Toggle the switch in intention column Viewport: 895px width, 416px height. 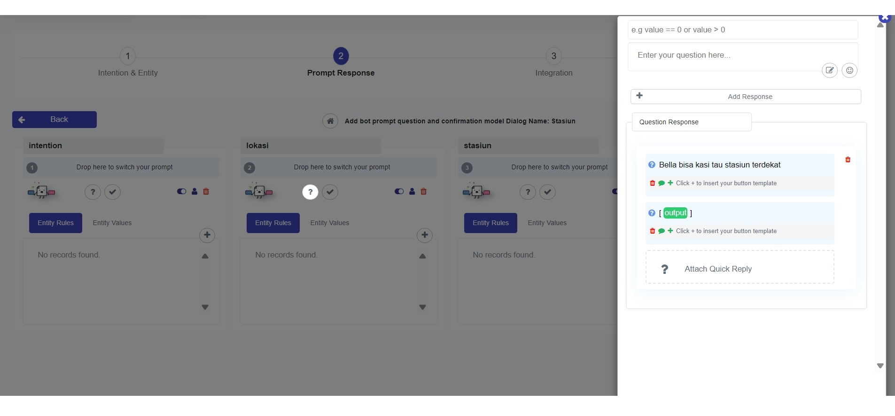[181, 191]
